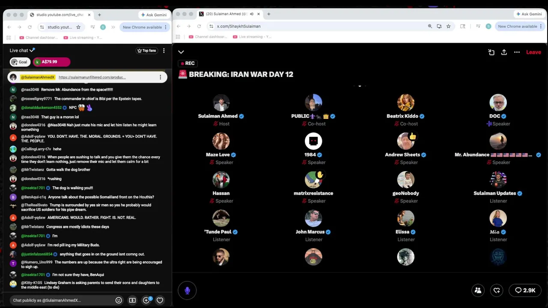This screenshot has width=548, height=308.
Task: Click zoom magnifier icon in X window address bar
Action: pyautogui.click(x=430, y=27)
